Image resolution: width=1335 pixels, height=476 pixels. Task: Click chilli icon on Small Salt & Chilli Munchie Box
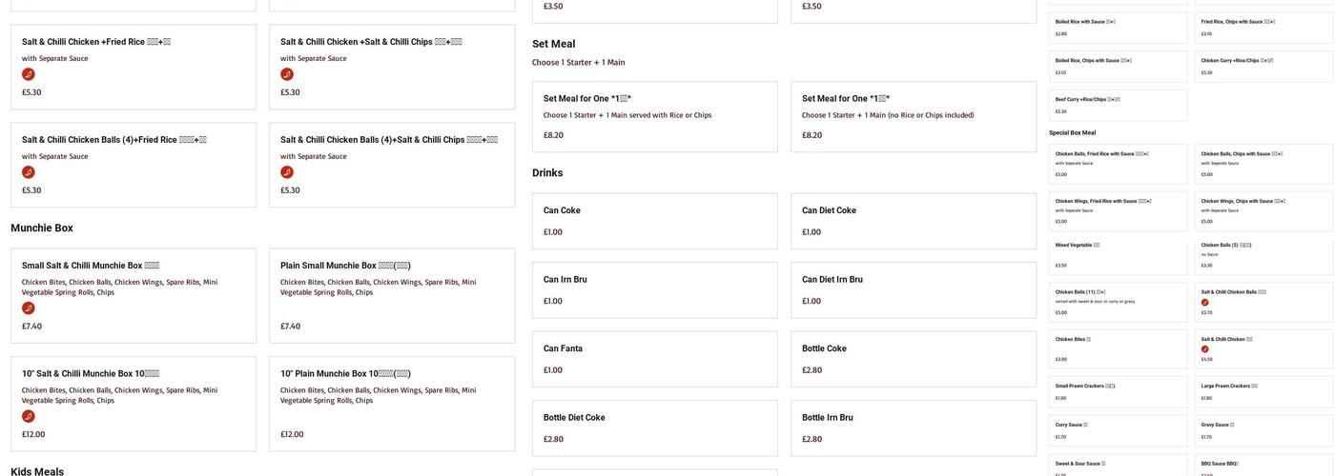pos(29,308)
